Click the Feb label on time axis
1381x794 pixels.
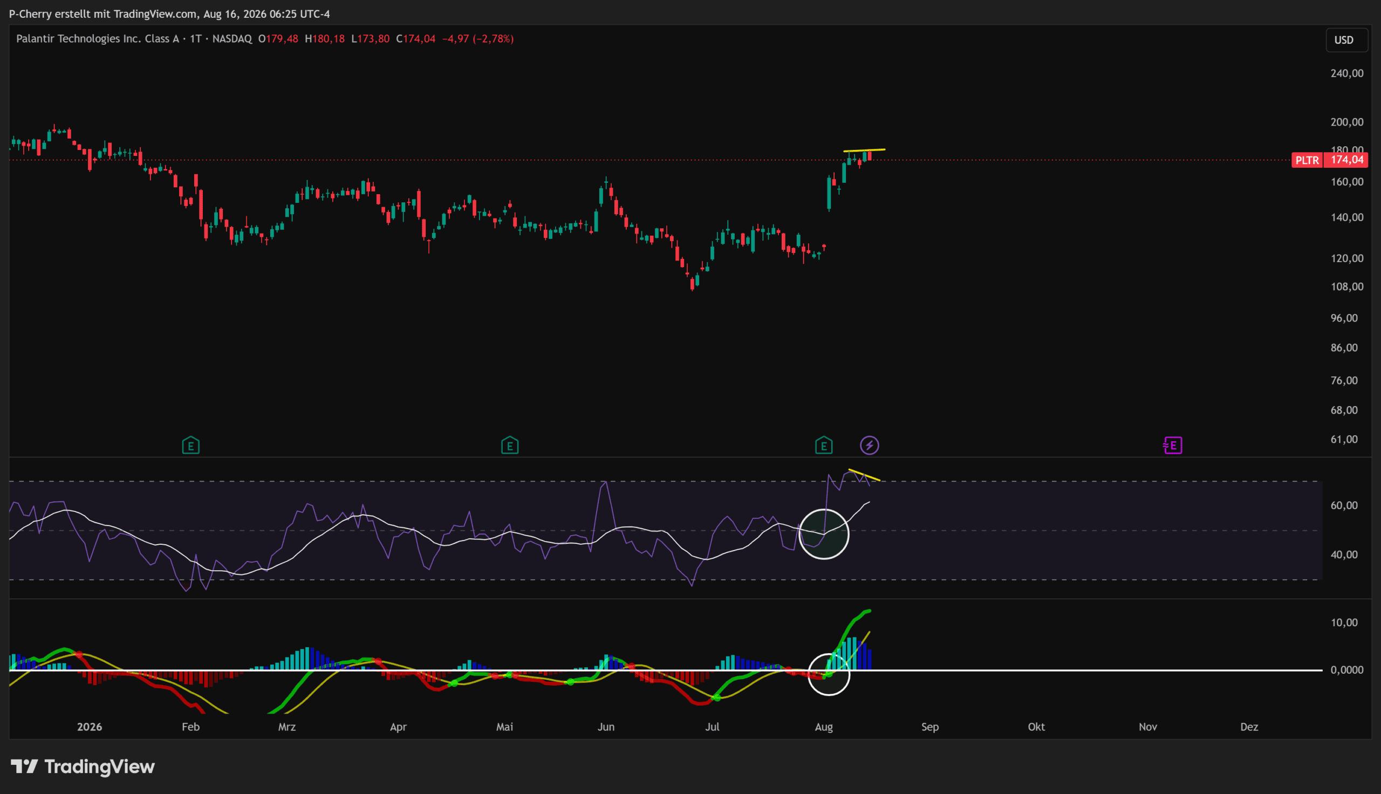[191, 727]
